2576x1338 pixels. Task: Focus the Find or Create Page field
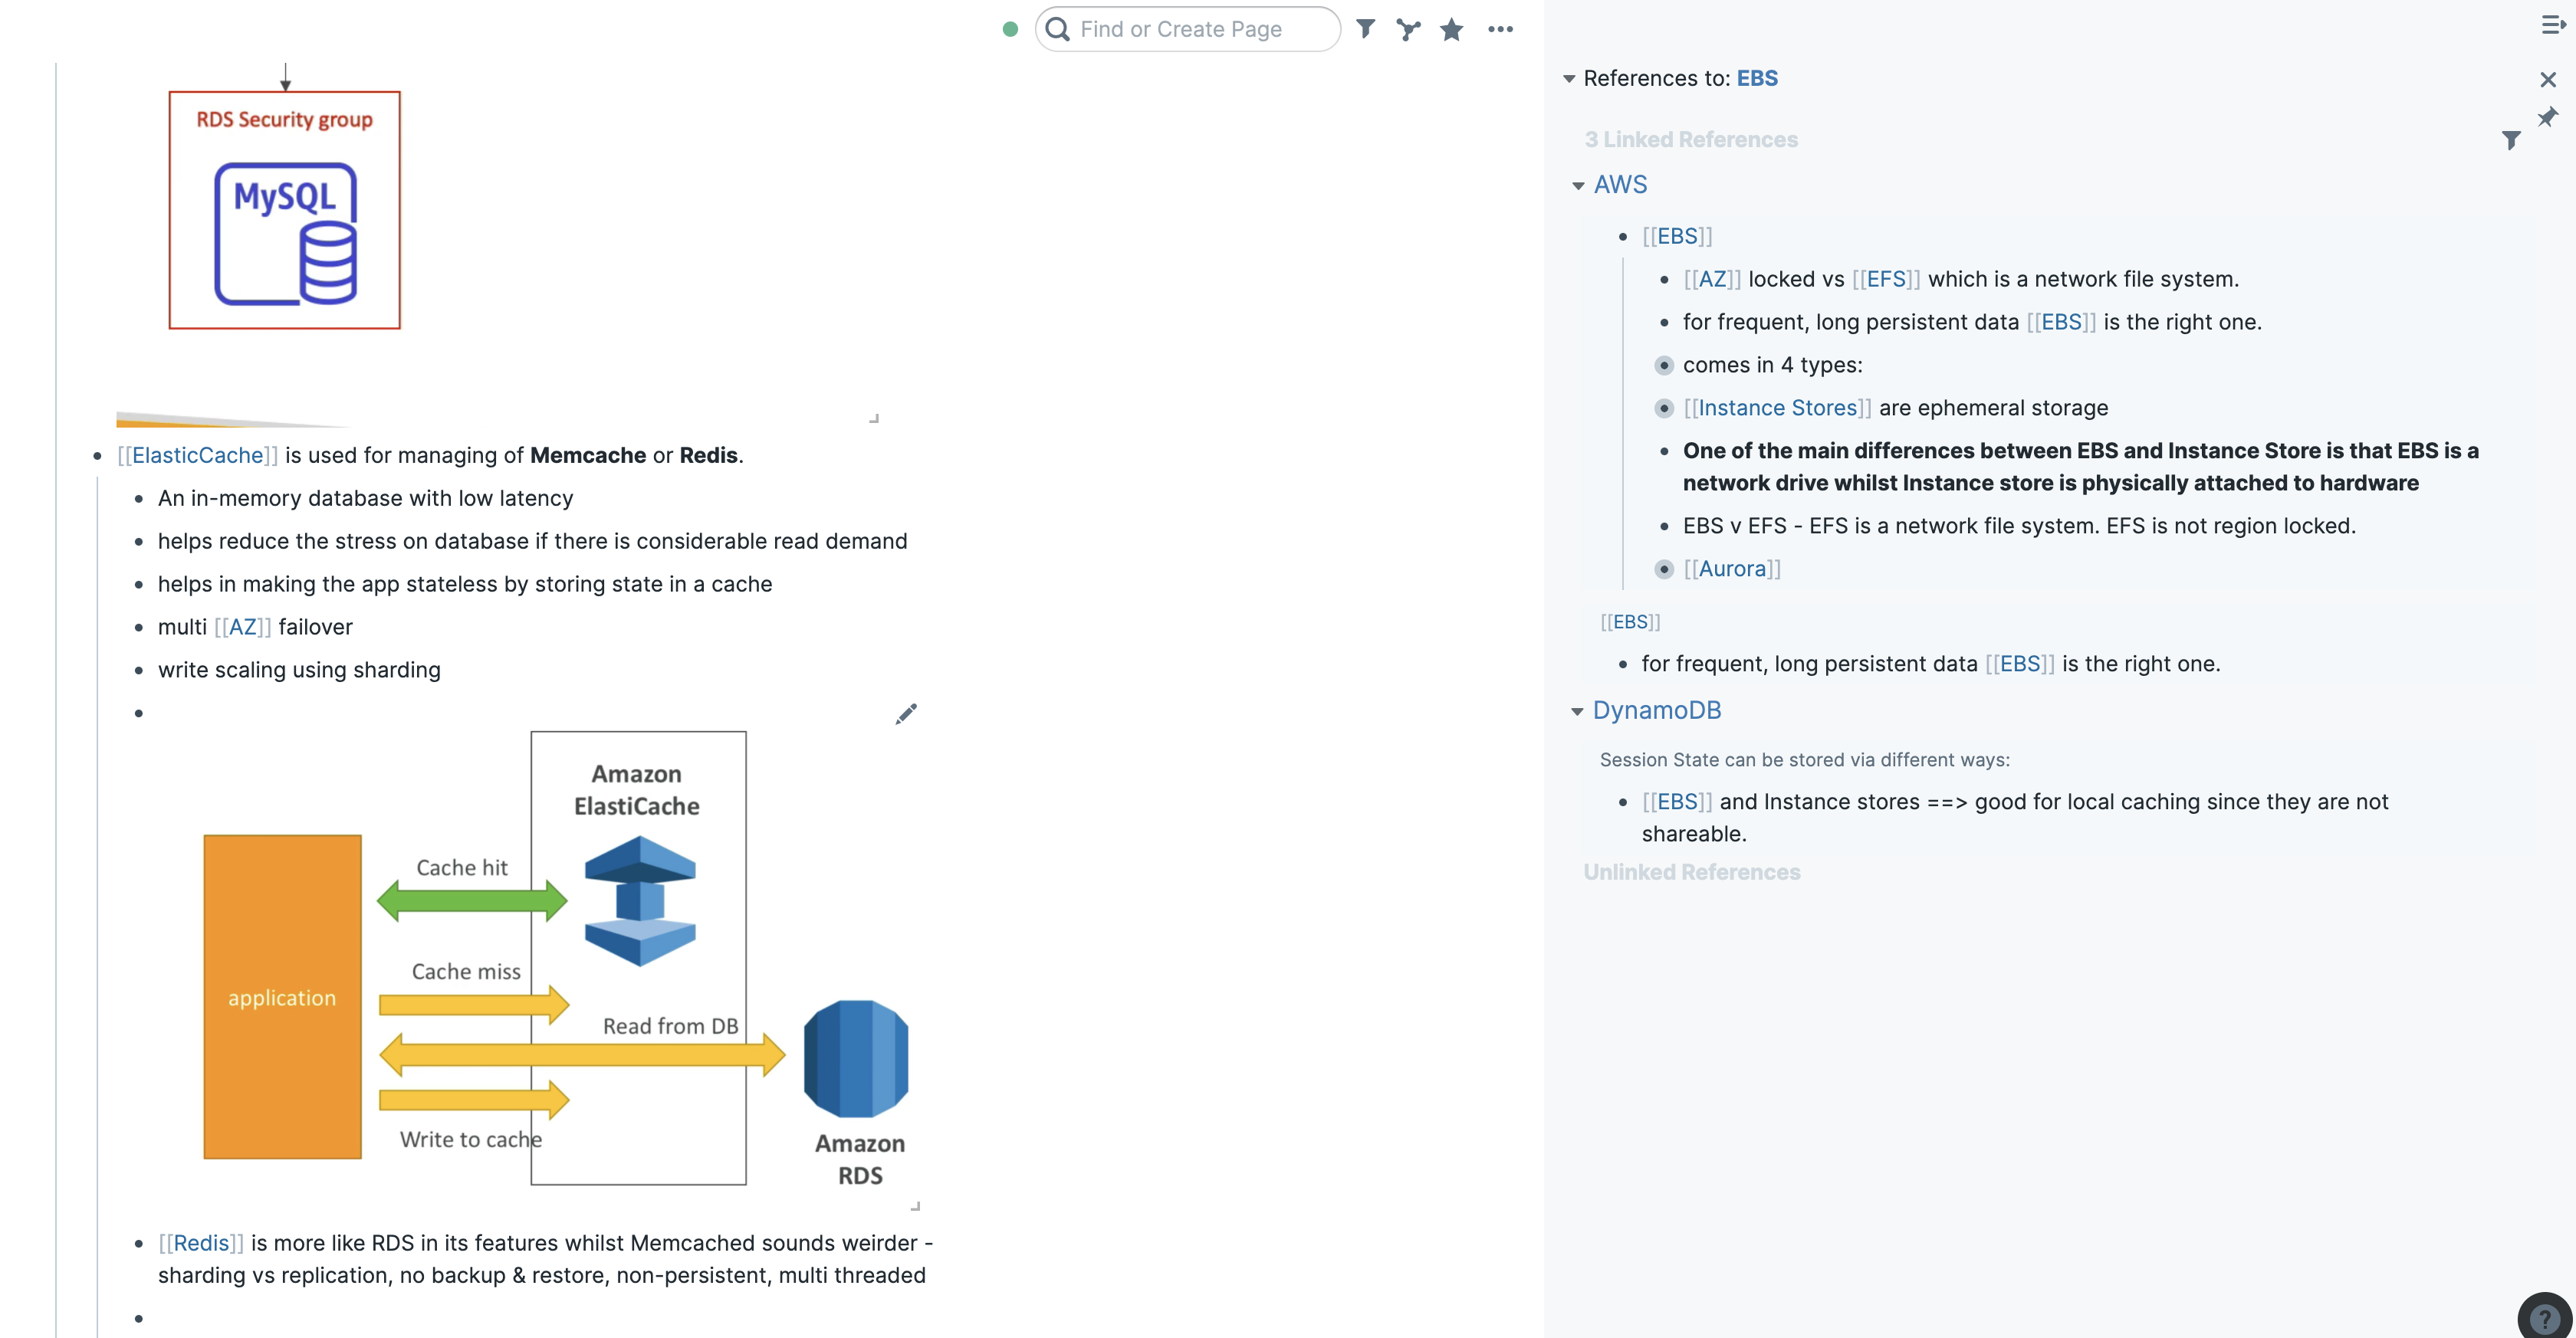tap(1187, 29)
